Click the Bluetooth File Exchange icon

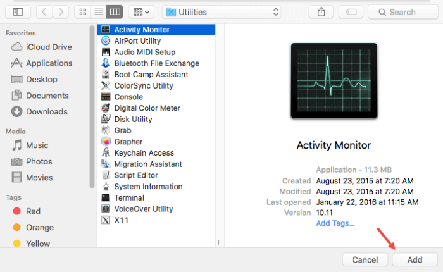(x=106, y=63)
